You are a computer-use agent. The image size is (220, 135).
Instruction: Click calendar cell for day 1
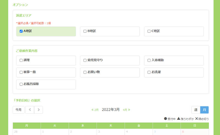coord(55,132)
